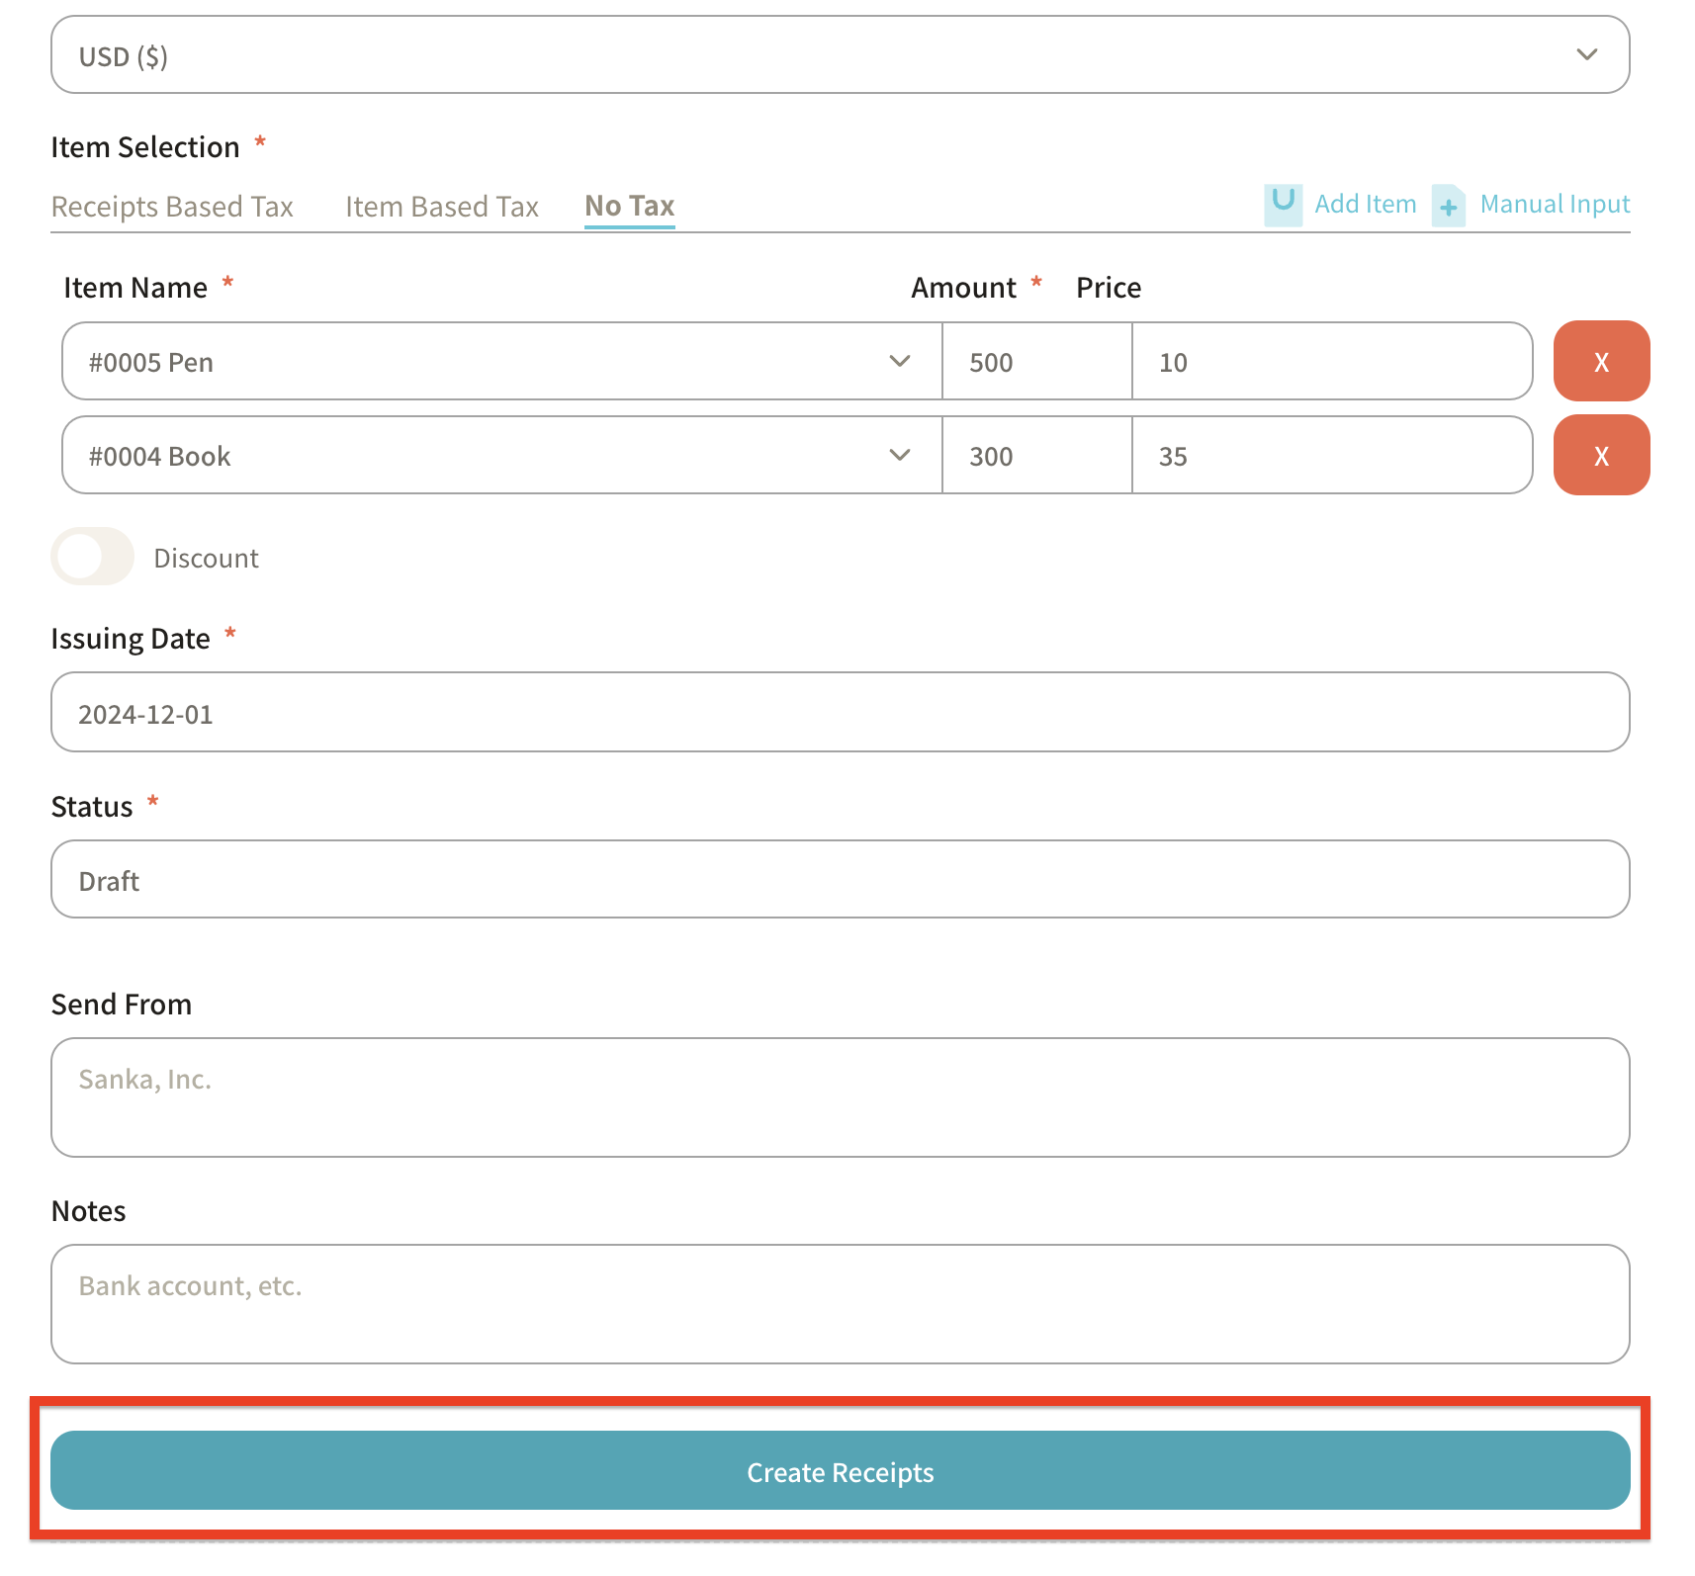
Task: Open the USD ($) currency dropdown
Action: tap(840, 55)
